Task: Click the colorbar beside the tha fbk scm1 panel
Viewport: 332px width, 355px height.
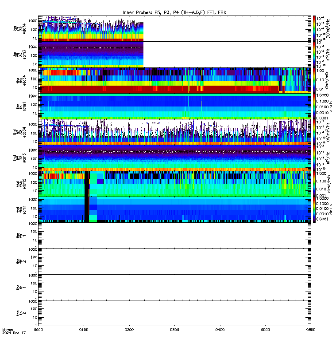Action: point(314,106)
